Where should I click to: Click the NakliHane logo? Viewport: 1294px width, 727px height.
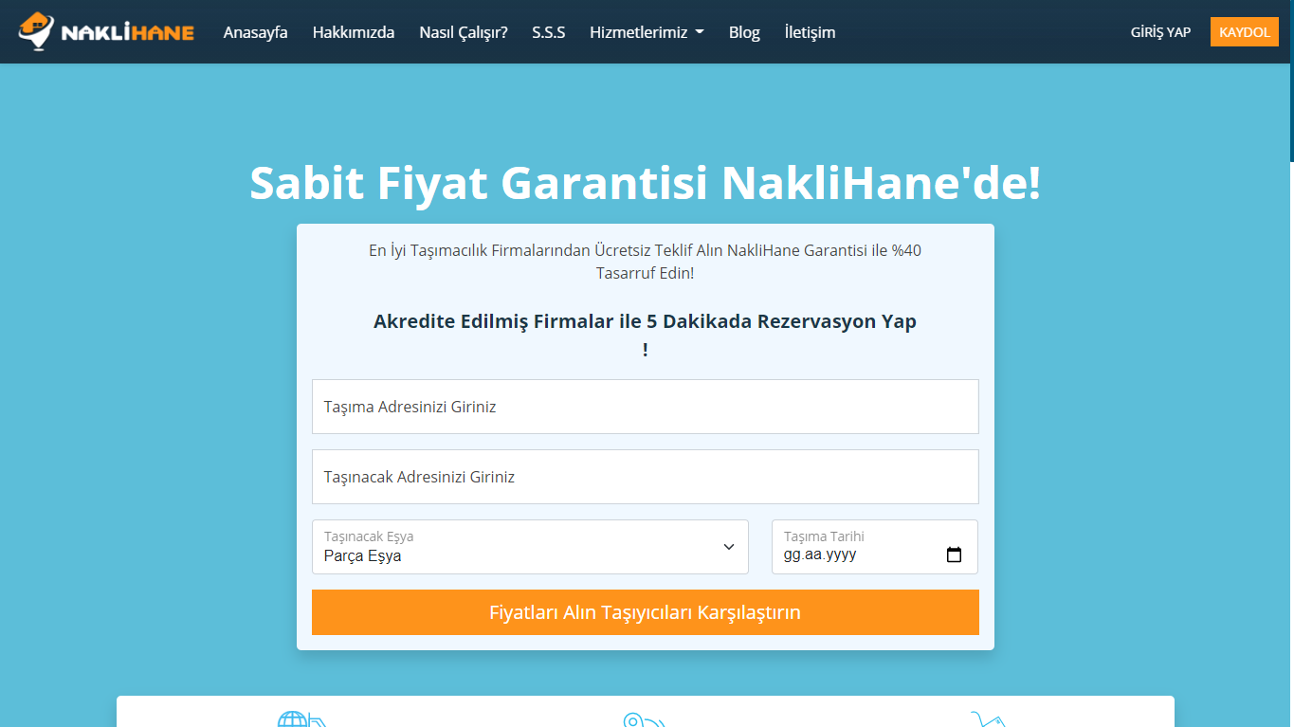tap(106, 31)
